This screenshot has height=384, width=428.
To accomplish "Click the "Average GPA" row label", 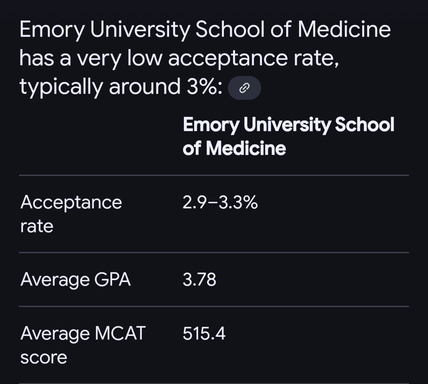I will click(x=75, y=280).
